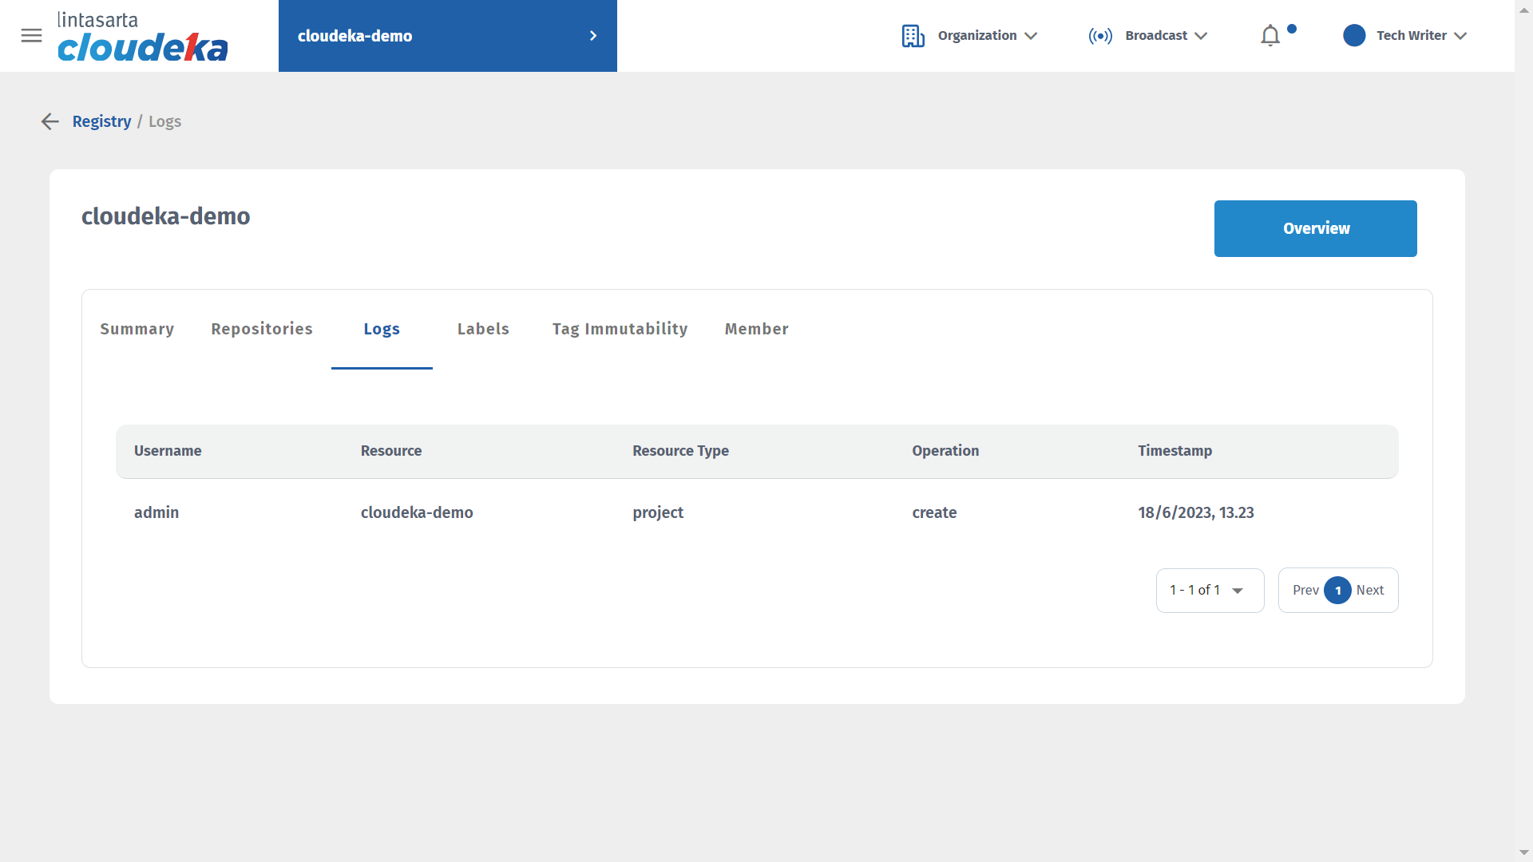Open the hamburger navigation menu

click(x=31, y=36)
